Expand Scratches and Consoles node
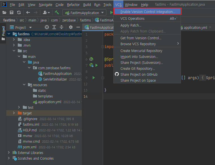 9,158
